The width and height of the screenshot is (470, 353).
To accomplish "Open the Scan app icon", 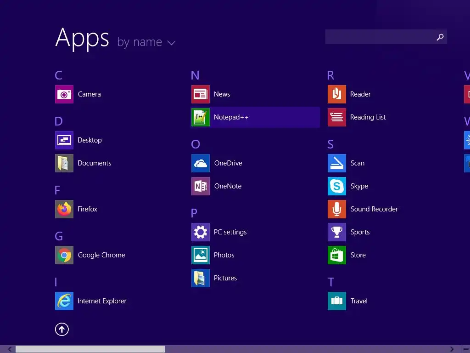I will (x=337, y=163).
